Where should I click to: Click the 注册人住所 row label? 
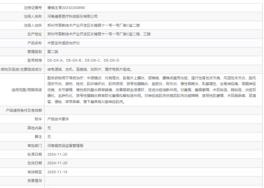[33, 25]
